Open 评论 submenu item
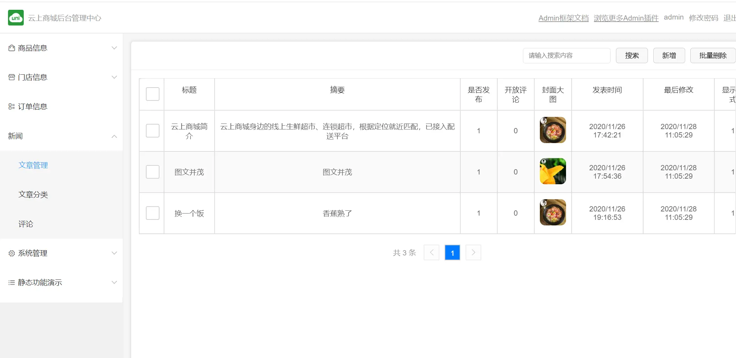This screenshot has width=736, height=358. (x=26, y=224)
